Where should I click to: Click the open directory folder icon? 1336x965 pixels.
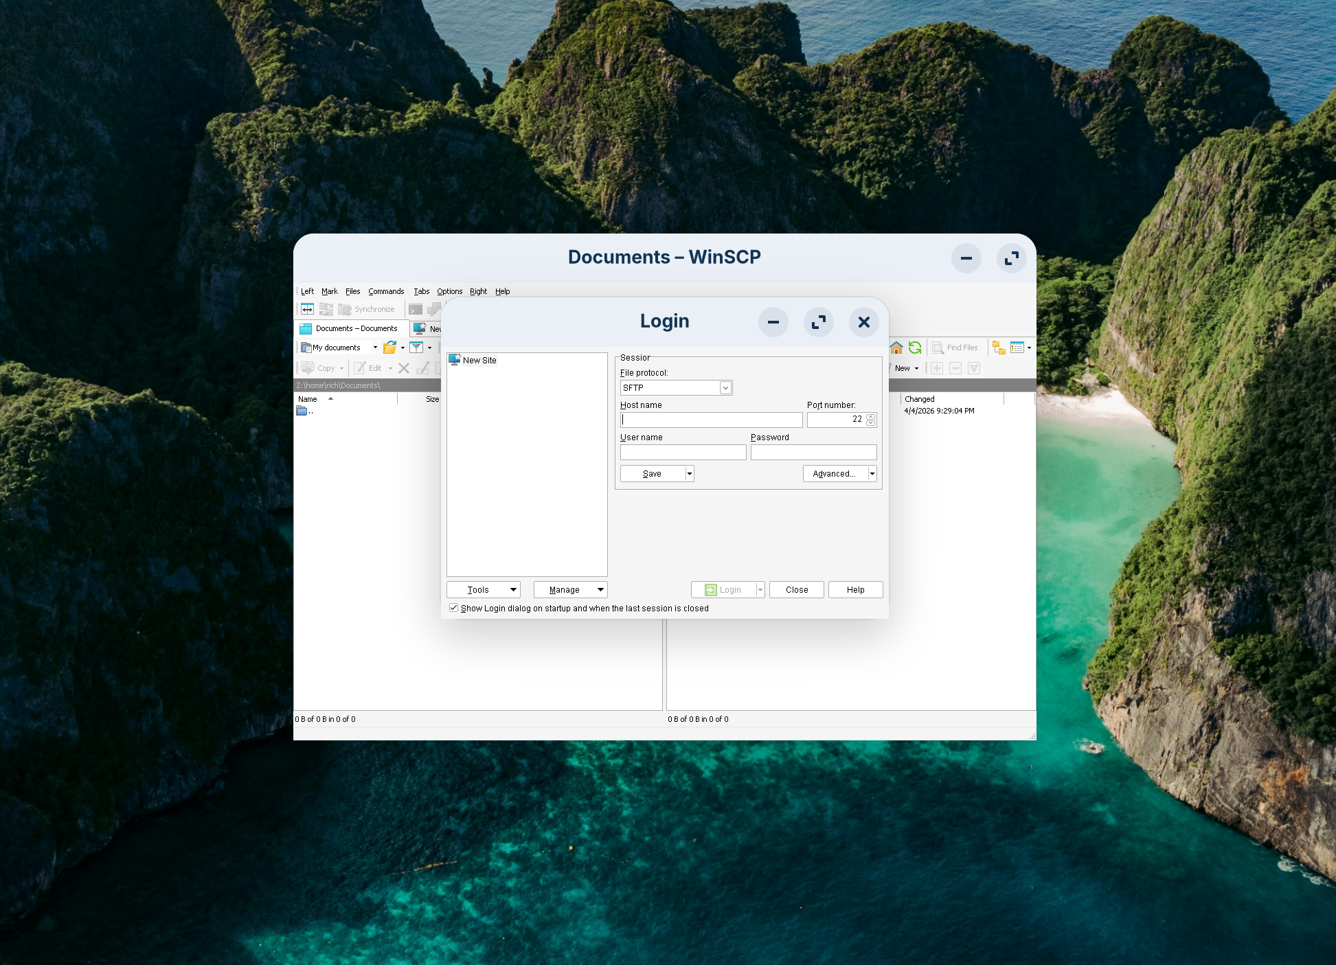pyautogui.click(x=389, y=348)
